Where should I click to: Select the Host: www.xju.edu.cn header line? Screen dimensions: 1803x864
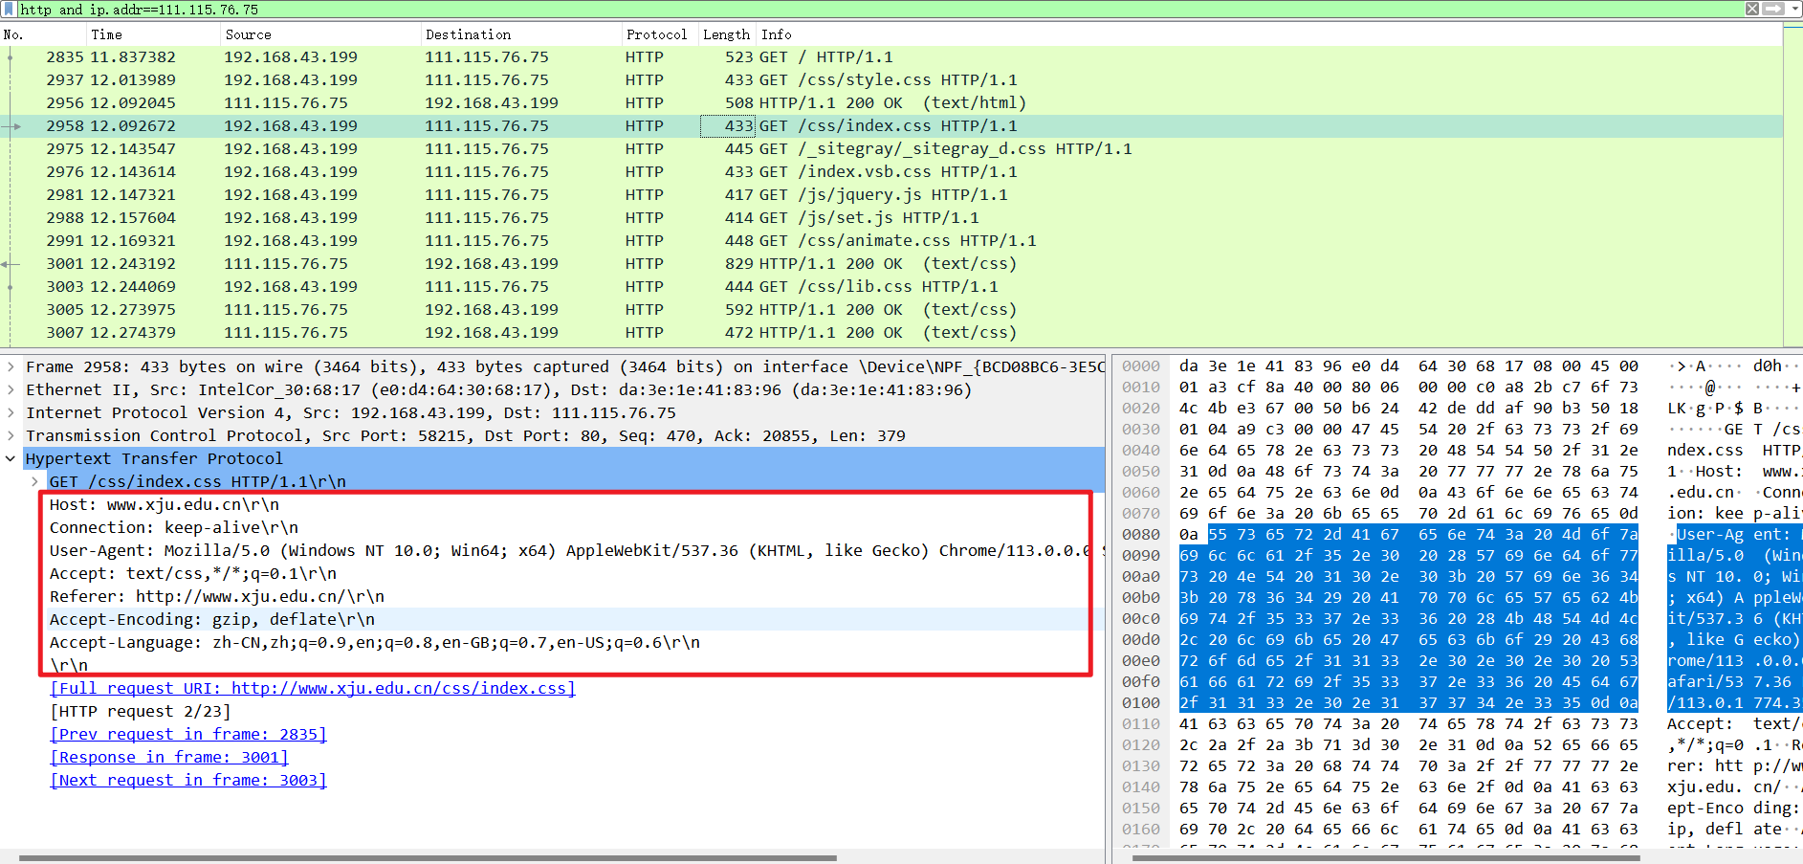(165, 504)
